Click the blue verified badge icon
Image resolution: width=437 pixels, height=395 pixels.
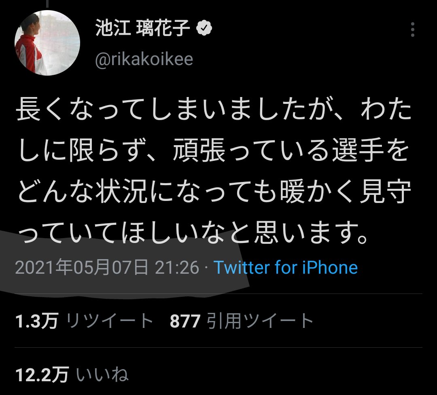click(x=204, y=28)
